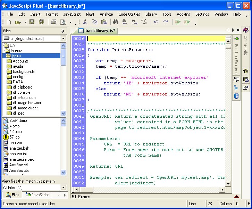The width and height of the screenshot is (252, 209).
Task: Click the Find Next binoculars icon
Action: click(134, 22)
